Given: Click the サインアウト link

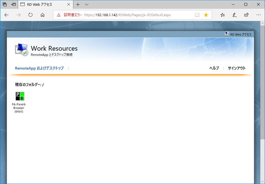Looking at the screenshot, I should [x=237, y=68].
